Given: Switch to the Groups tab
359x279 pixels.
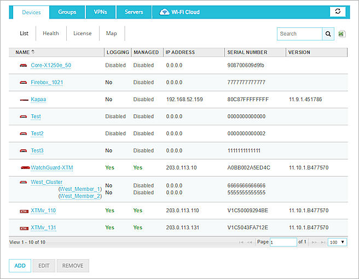Looking at the screenshot, I should click(x=67, y=12).
